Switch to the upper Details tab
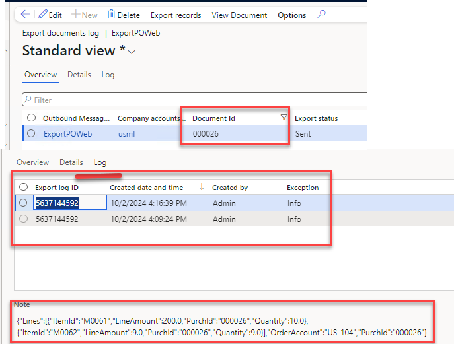Screen dimensions: 454x344 (79, 75)
